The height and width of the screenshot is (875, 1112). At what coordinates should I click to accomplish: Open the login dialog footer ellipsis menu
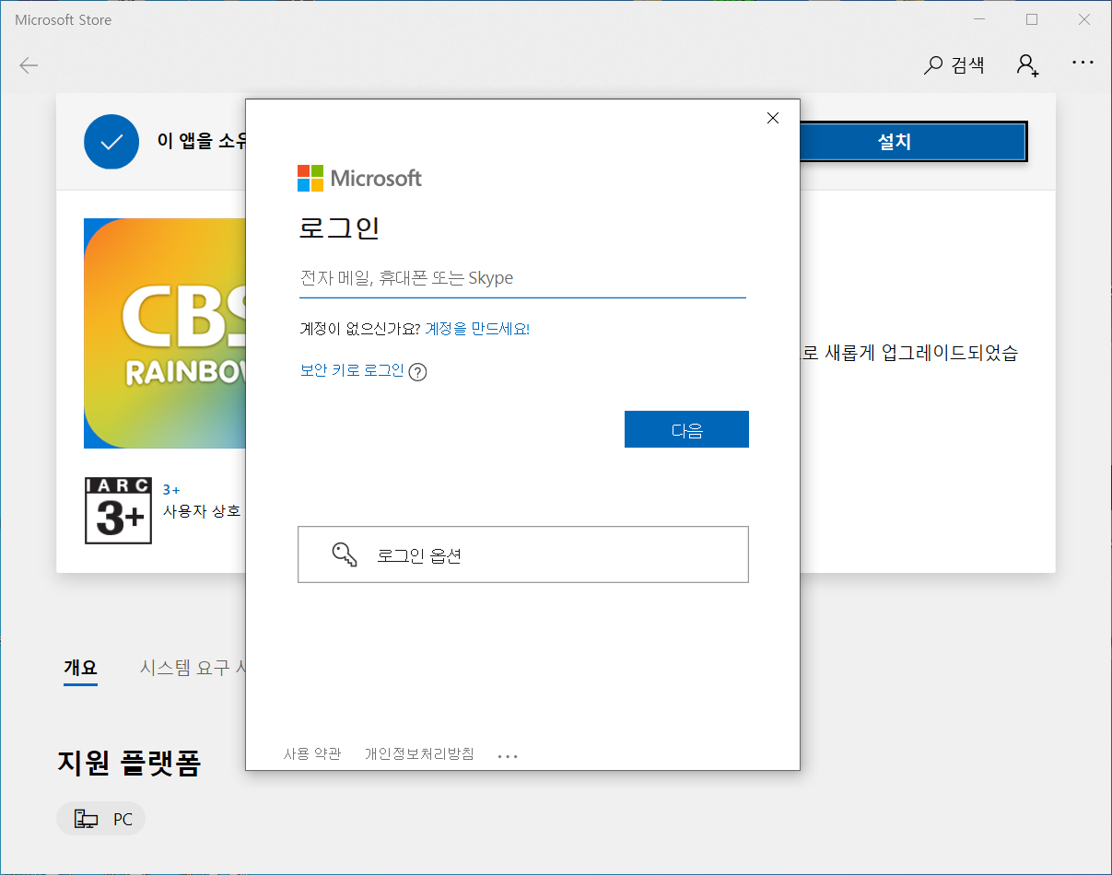pyautogui.click(x=508, y=755)
